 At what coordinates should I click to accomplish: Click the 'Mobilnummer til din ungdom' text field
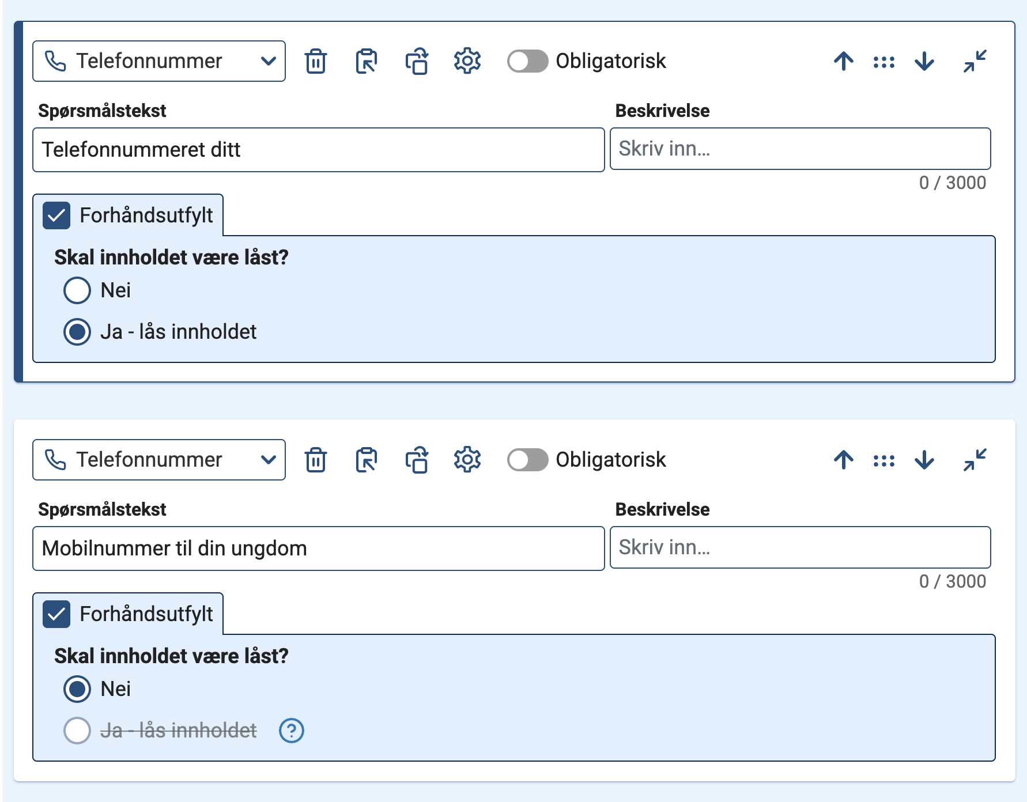coord(319,548)
